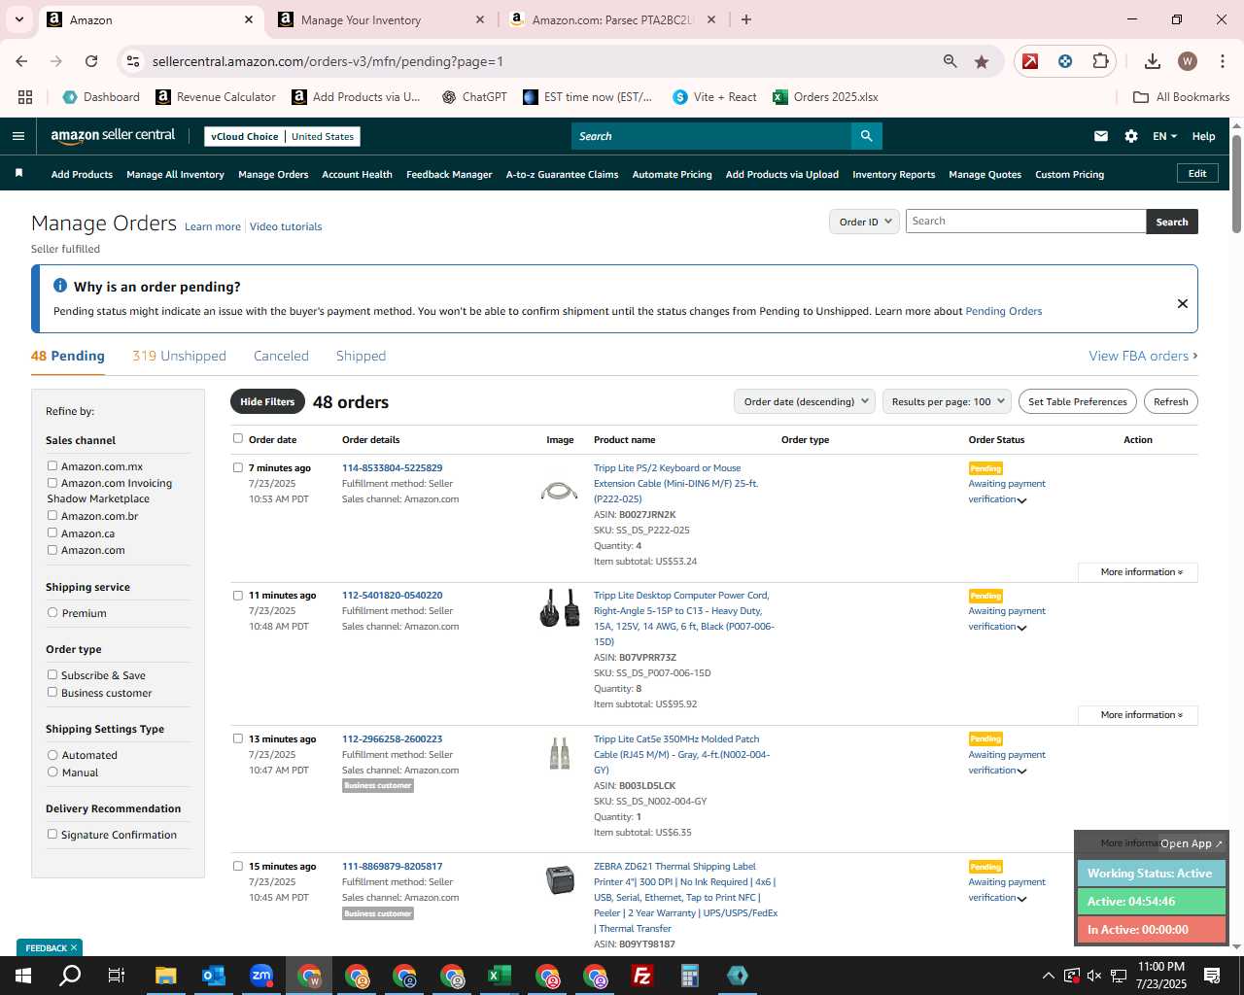Open the browser extensions puzzle icon
This screenshot has width=1244, height=995.
coord(1100,61)
